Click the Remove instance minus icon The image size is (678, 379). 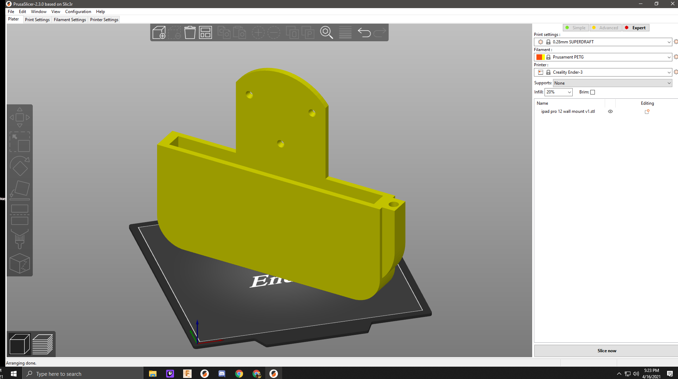274,32
